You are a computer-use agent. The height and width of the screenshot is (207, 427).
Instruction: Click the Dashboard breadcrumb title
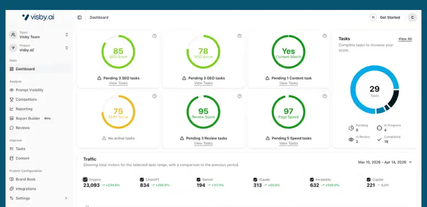click(x=99, y=17)
